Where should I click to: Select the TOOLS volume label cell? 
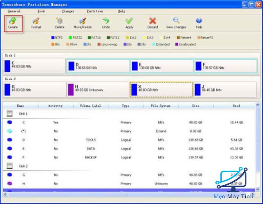click(91, 140)
